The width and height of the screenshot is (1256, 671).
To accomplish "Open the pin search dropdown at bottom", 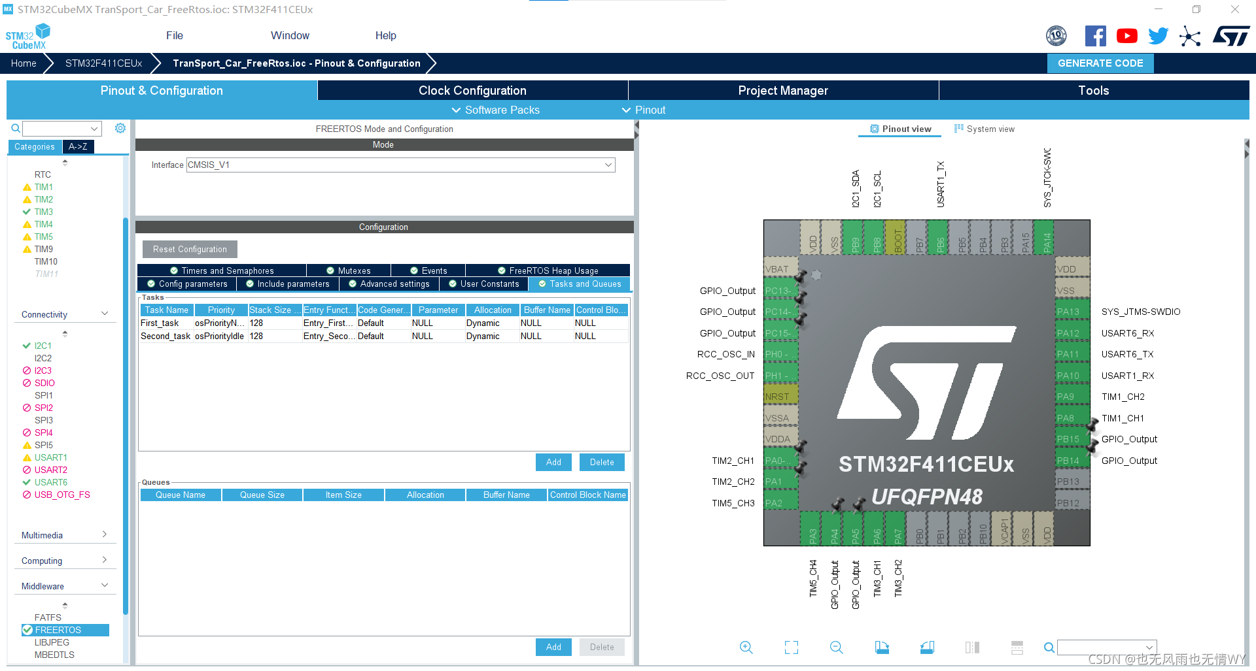I will (x=1107, y=647).
